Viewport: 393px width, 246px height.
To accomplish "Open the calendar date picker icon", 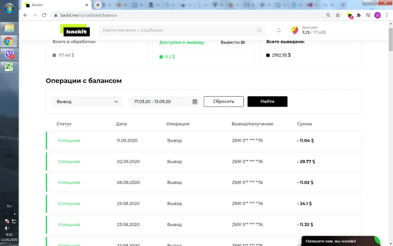I will [x=195, y=102].
